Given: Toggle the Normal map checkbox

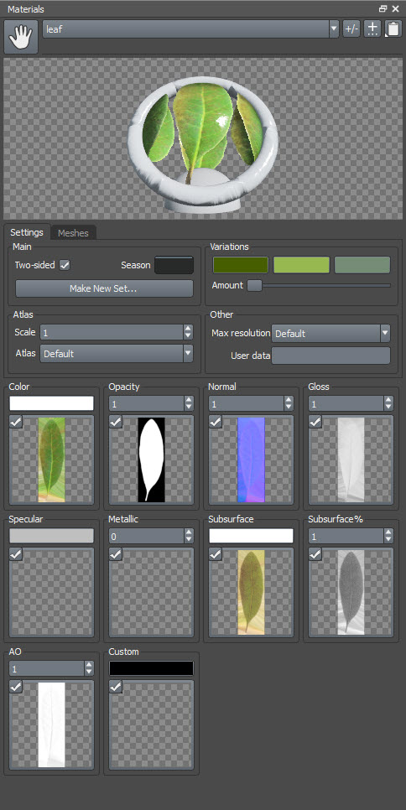Looking at the screenshot, I should click(x=215, y=422).
